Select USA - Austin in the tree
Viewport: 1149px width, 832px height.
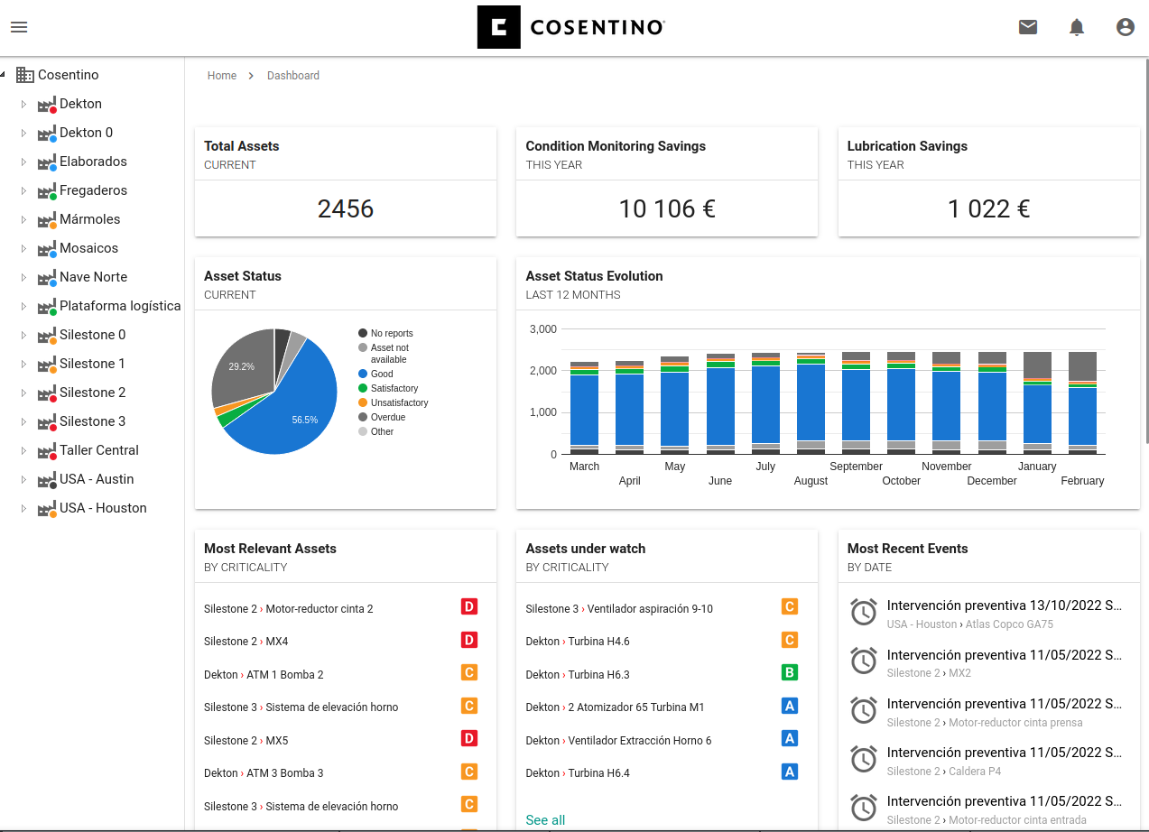(x=97, y=479)
